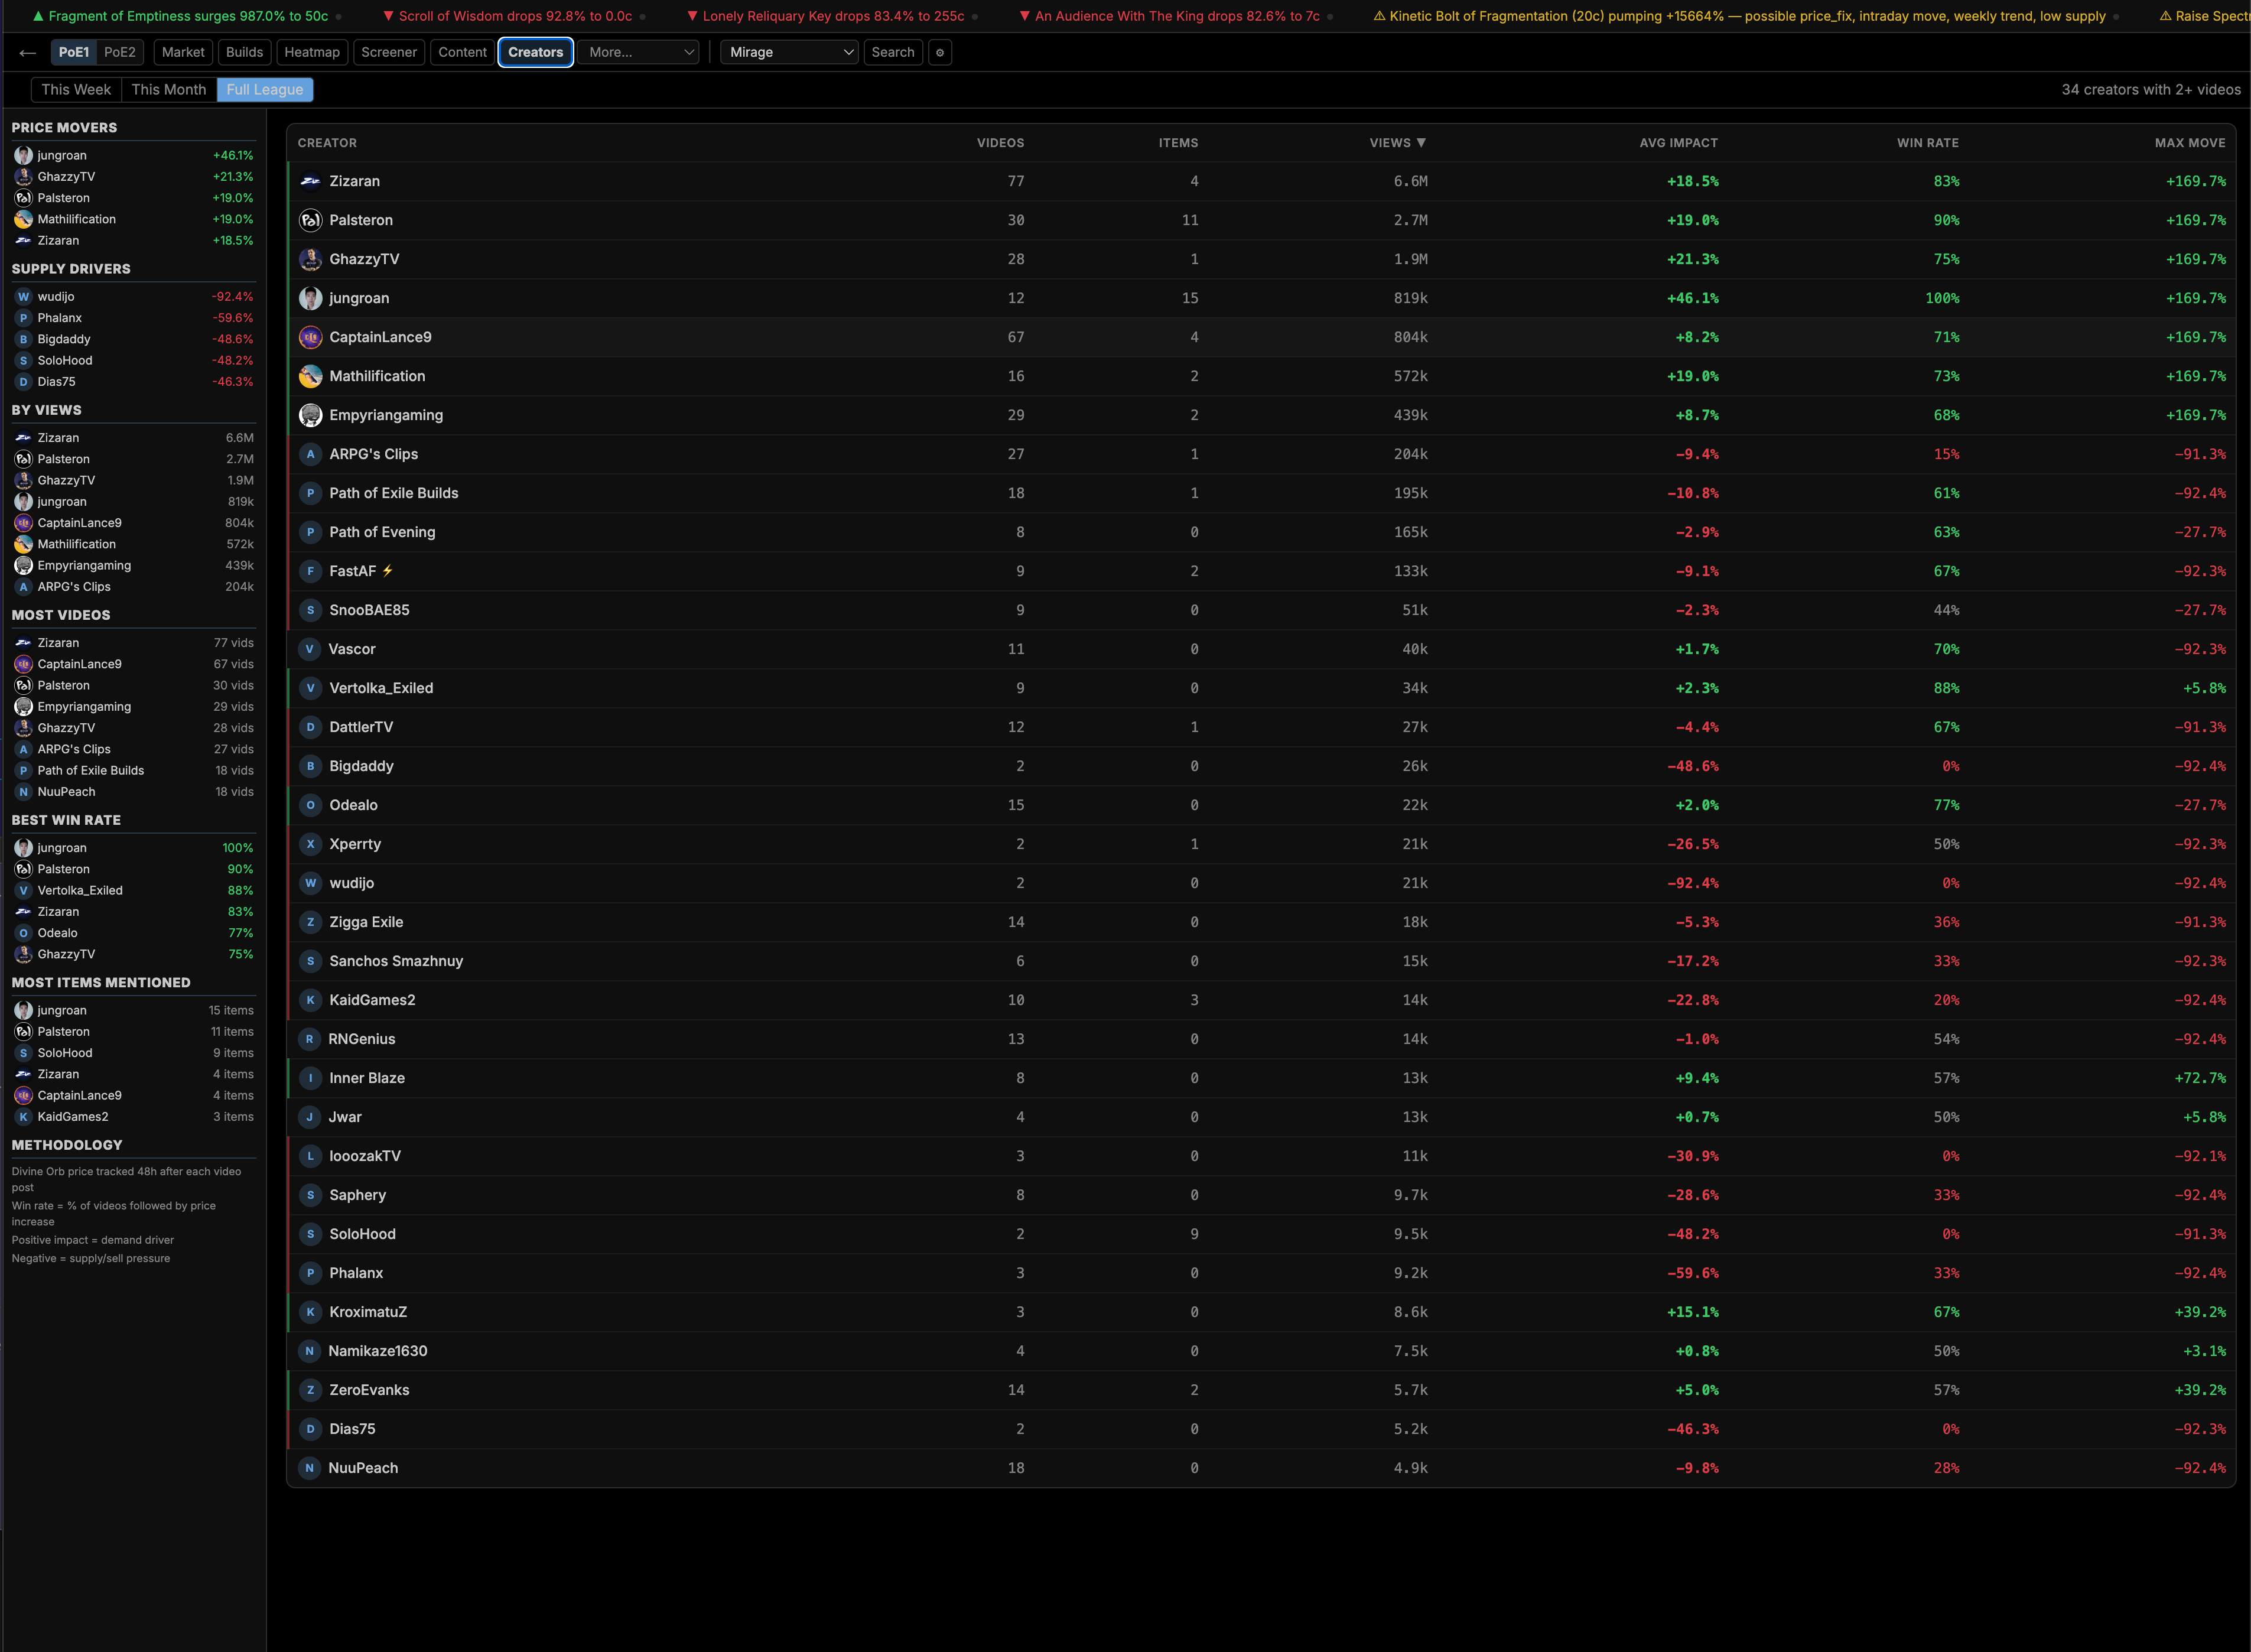2251x1652 pixels.
Task: Click Zizaran's avatar in the creators table
Action: (310, 181)
